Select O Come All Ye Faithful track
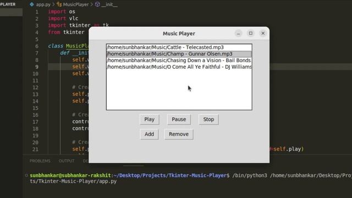This screenshot has width=352, height=198. tap(179, 67)
